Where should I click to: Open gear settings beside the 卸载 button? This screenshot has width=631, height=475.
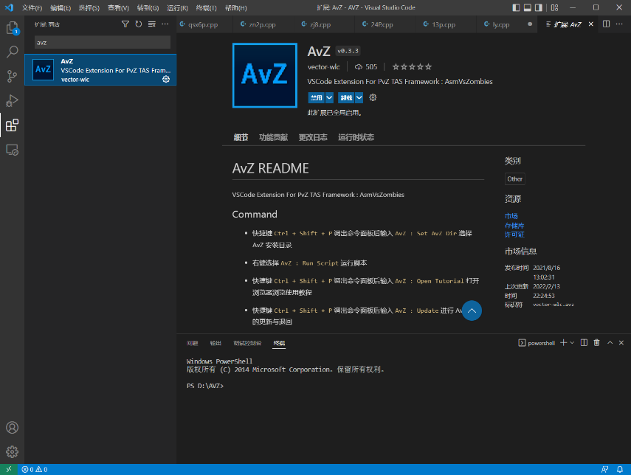(x=373, y=97)
